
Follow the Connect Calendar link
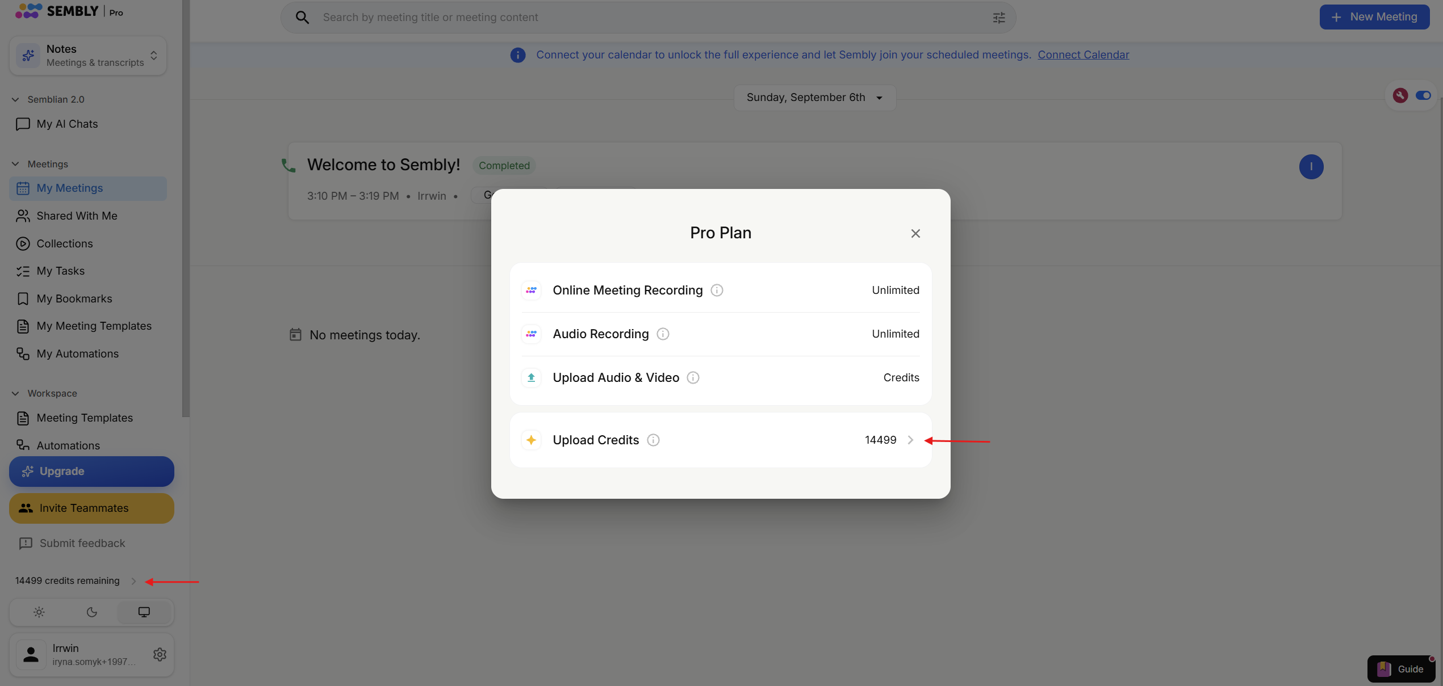point(1083,54)
